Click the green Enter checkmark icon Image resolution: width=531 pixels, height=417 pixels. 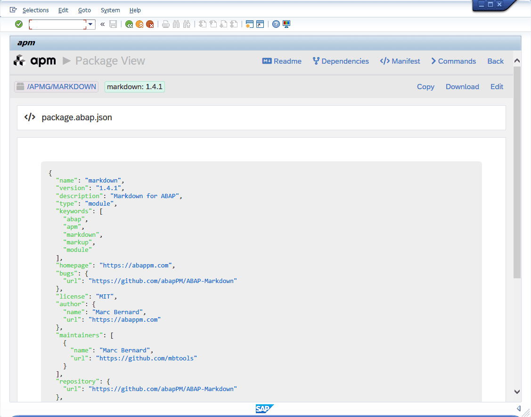click(19, 24)
